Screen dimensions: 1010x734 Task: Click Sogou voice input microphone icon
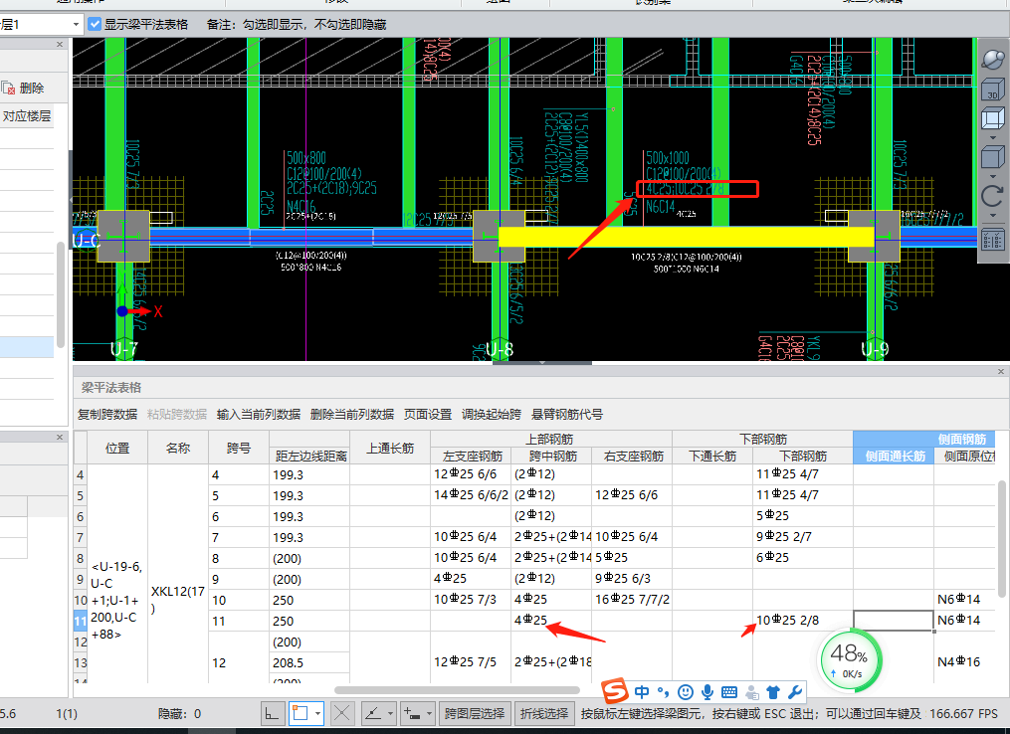(707, 693)
